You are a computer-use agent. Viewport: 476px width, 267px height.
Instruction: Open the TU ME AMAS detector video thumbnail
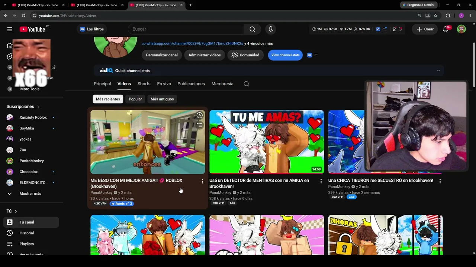[267, 142]
